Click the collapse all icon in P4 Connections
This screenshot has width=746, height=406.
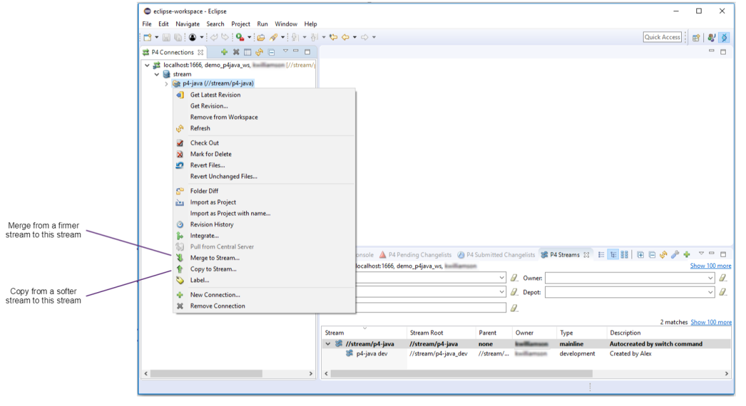pos(271,52)
